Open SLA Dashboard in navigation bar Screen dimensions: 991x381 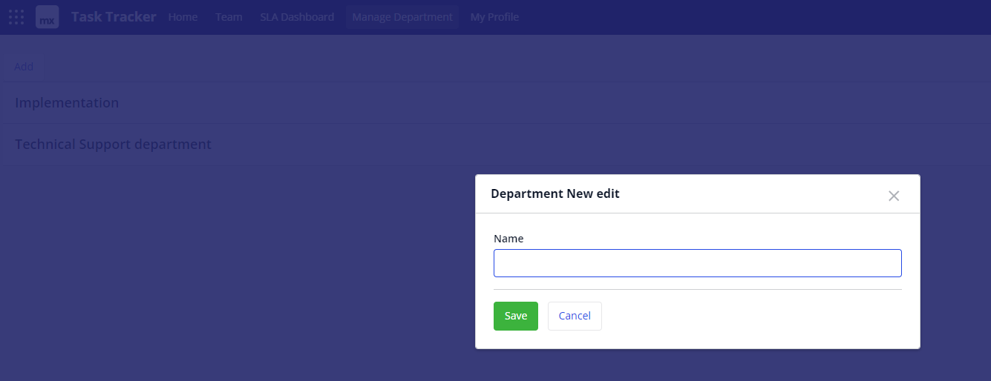pos(297,17)
